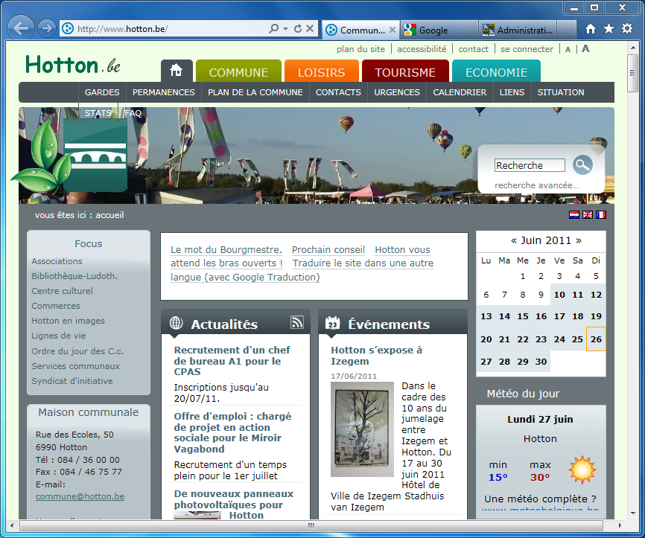
Task: Select the English (UK) flag icon
Action: point(588,215)
